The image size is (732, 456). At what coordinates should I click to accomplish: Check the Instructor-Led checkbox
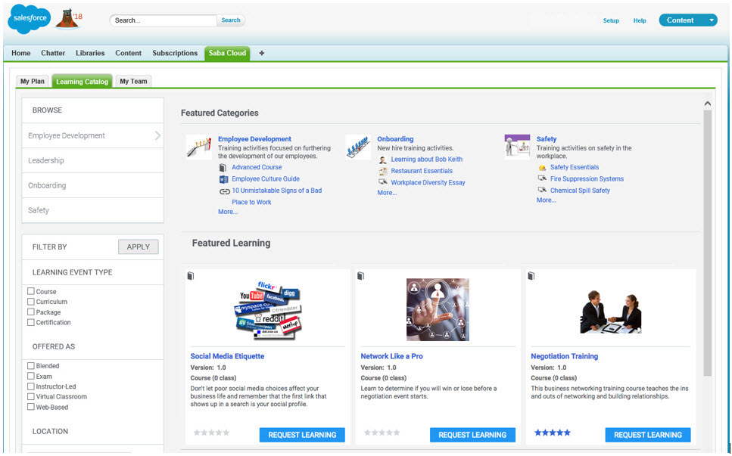[31, 386]
